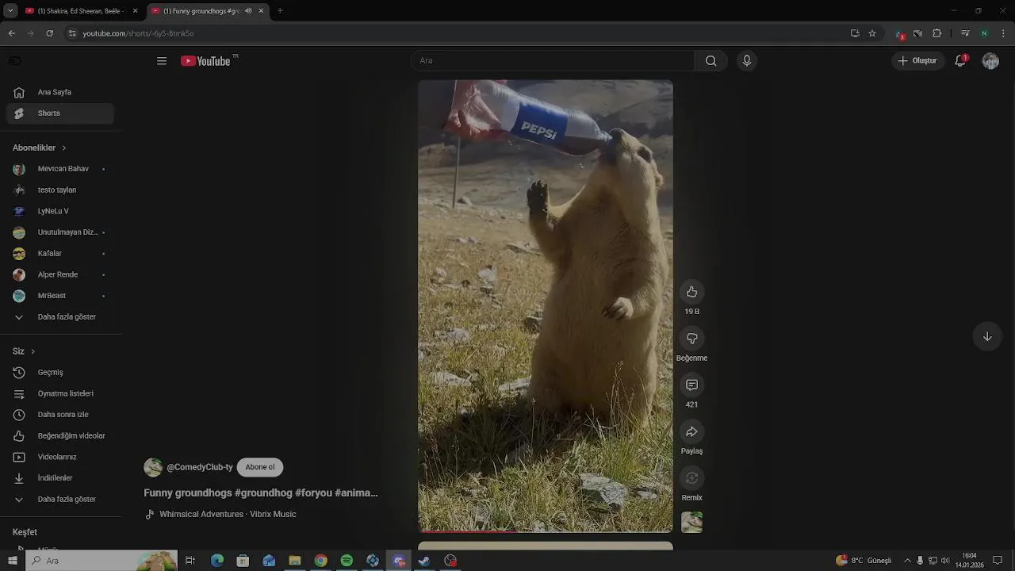1015x571 pixels.
Task: Open the media control icon in toolbar
Action: [965, 33]
